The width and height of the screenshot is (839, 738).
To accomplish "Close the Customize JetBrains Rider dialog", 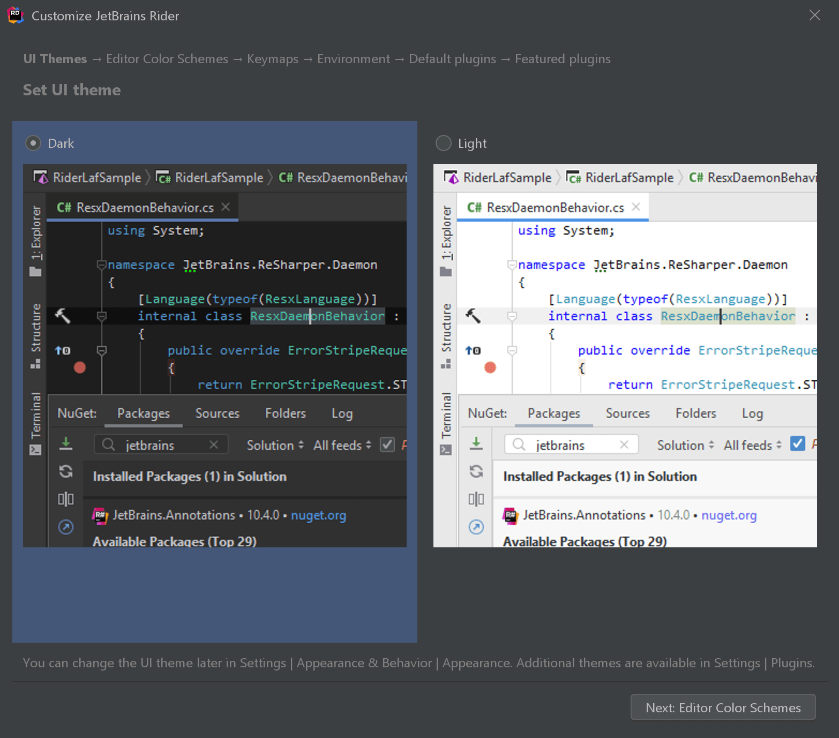I will [814, 16].
